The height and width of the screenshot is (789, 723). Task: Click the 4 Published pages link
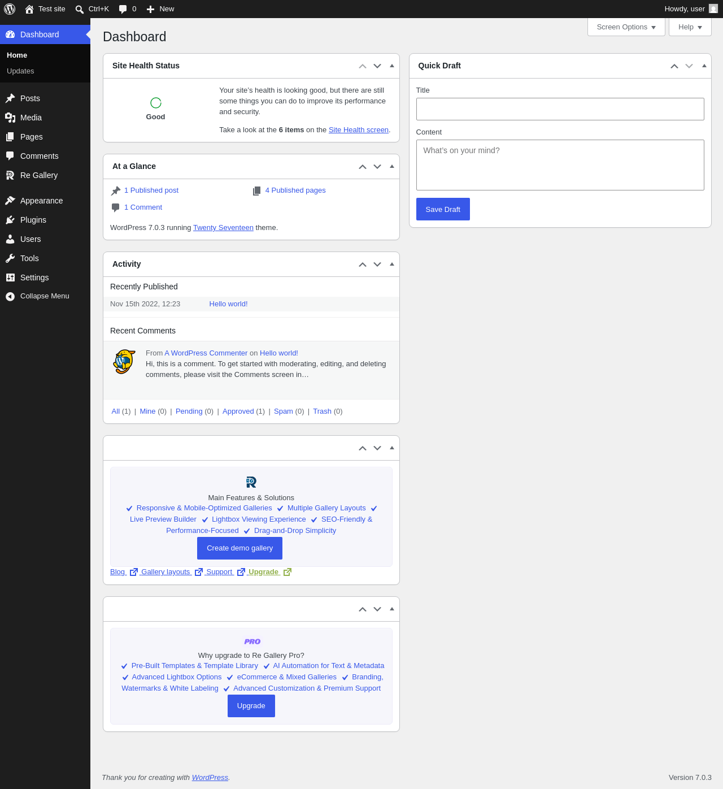(295, 190)
